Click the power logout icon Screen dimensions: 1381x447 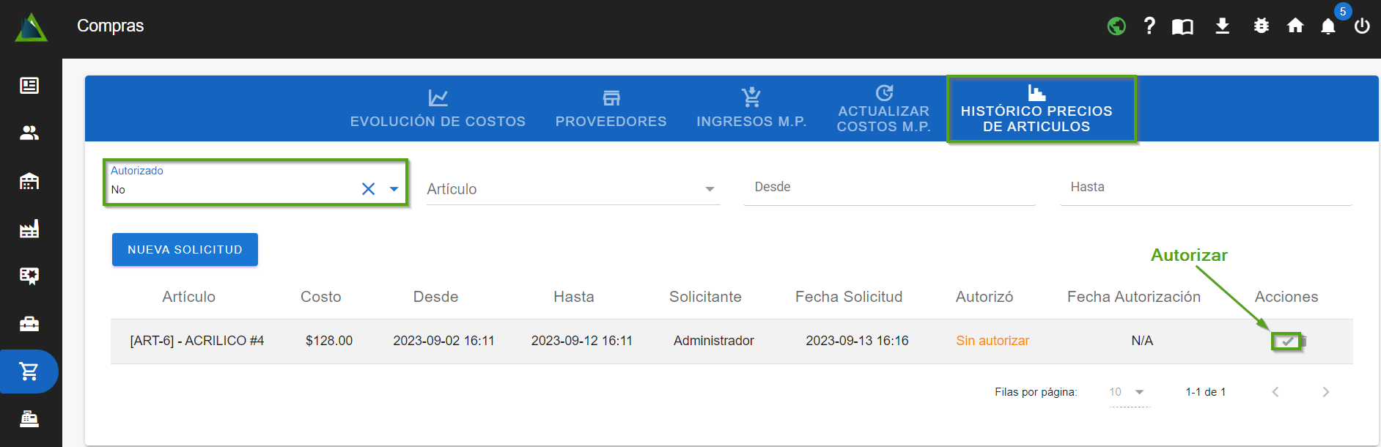point(1362,26)
